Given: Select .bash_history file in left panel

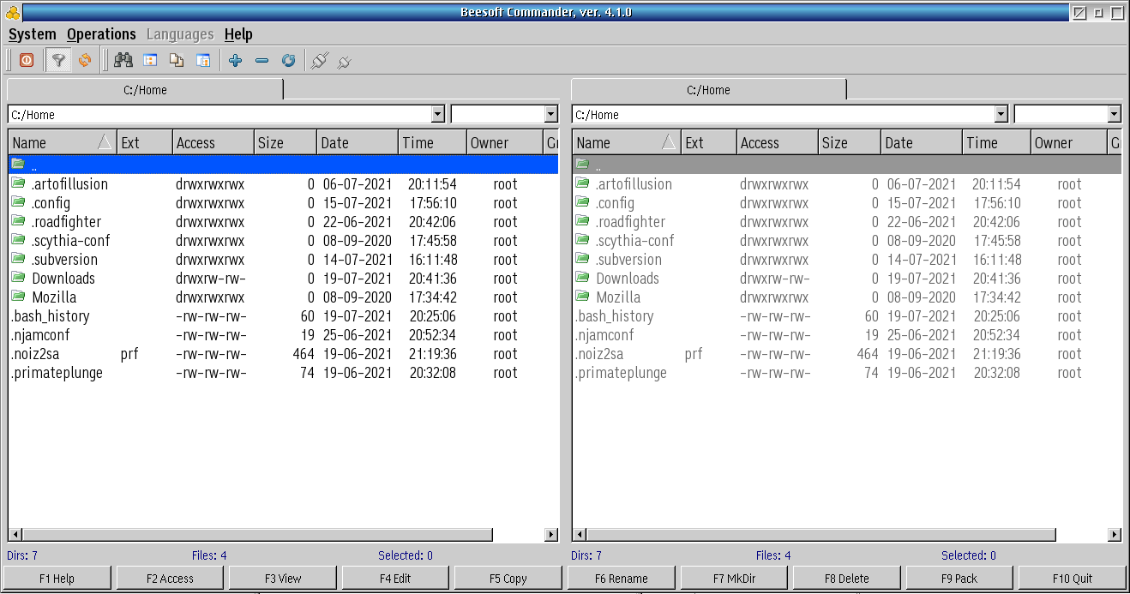Looking at the screenshot, I should click(283, 315).
